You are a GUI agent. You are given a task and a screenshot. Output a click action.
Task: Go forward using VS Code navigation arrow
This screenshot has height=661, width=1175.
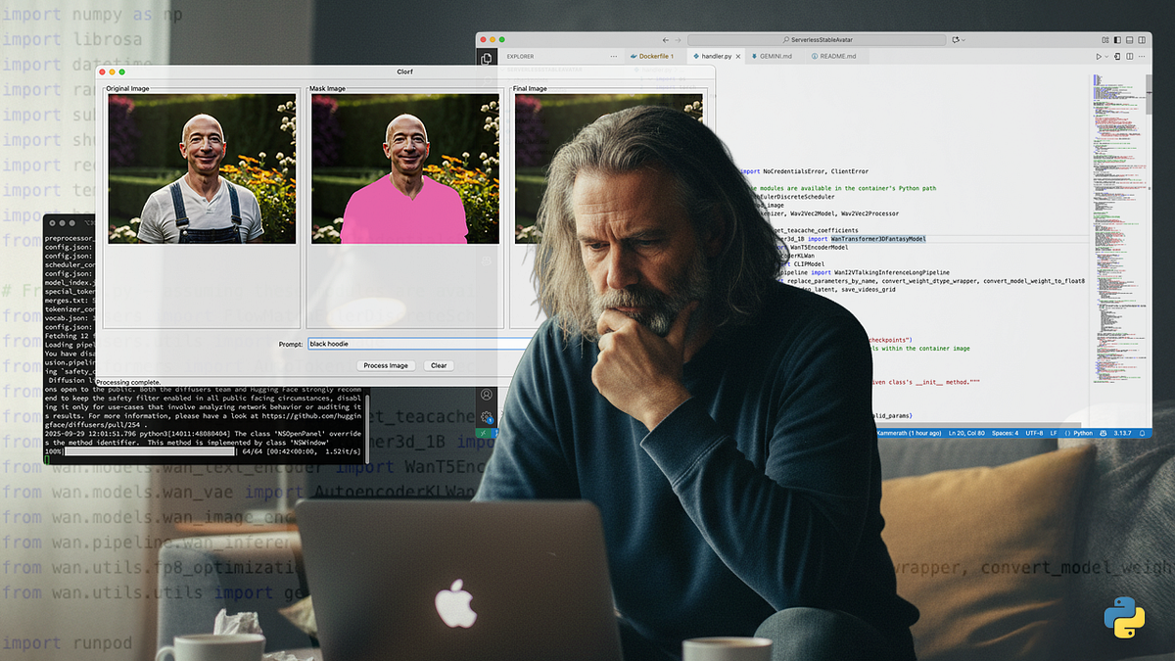coord(678,40)
